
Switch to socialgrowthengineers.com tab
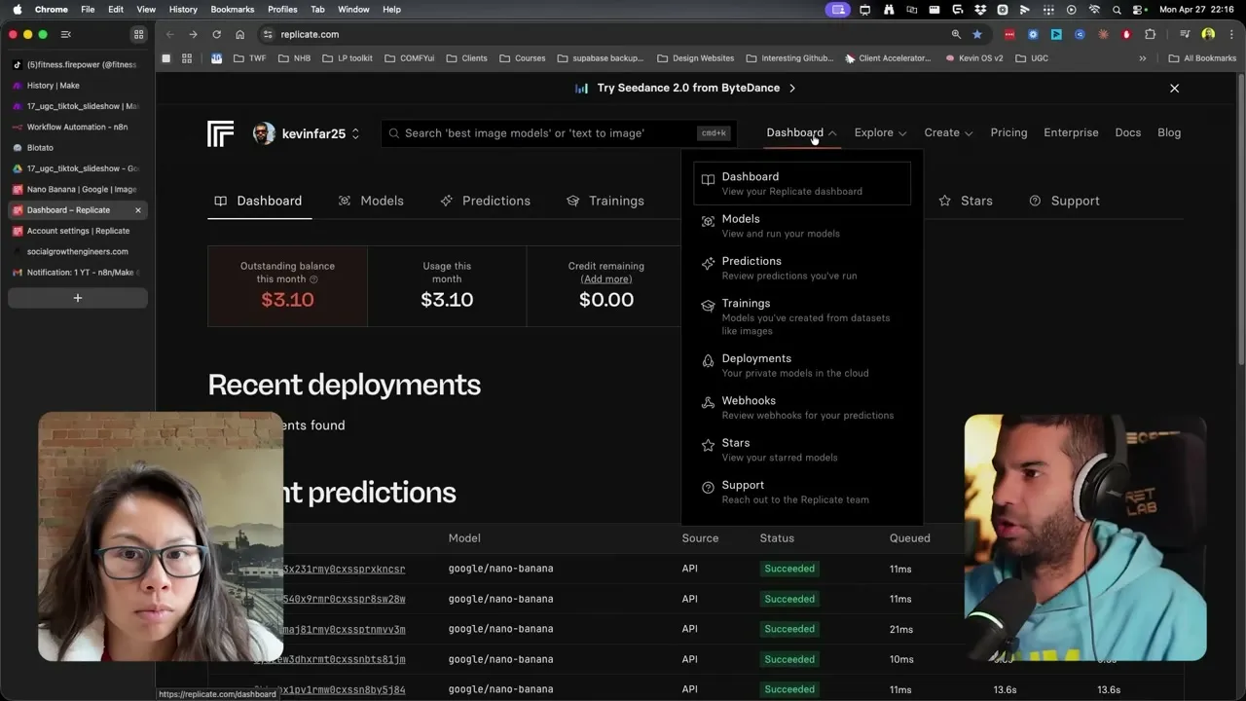78,251
